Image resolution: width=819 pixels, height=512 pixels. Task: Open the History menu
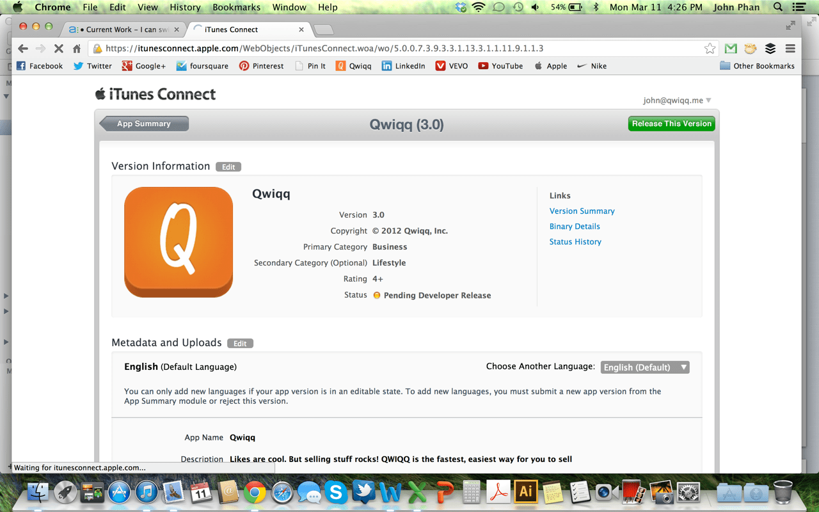tap(185, 7)
